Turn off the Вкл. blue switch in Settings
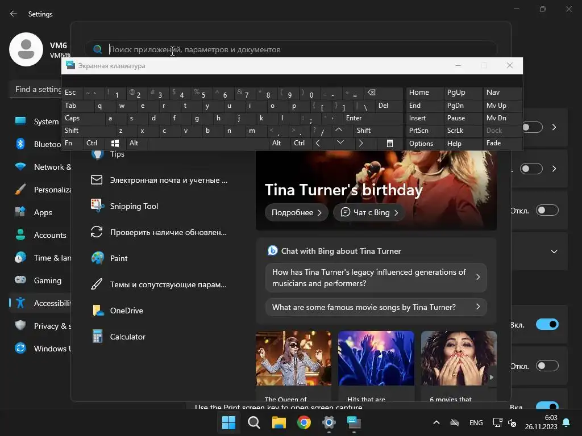Image resolution: width=582 pixels, height=436 pixels. 547,324
